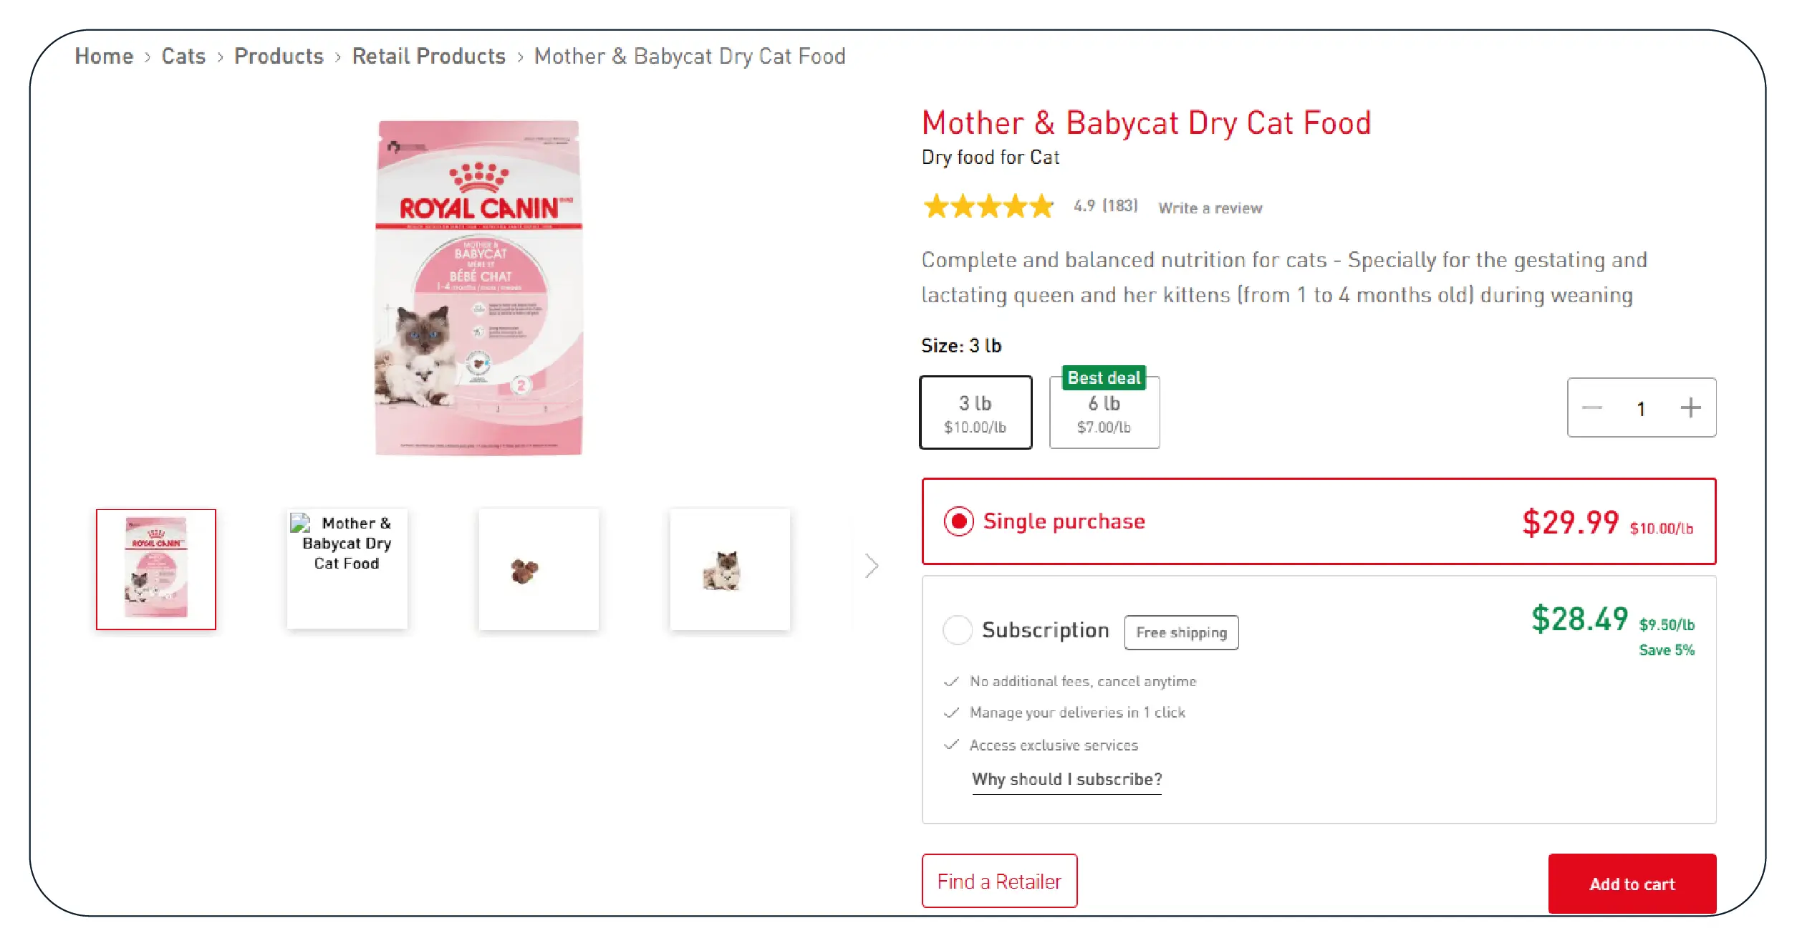Show the cat and kitten thumbnail
This screenshot has width=1797, height=946.
click(x=729, y=569)
